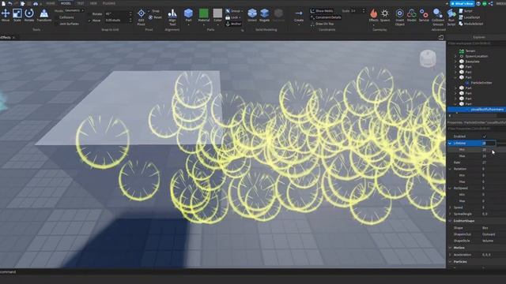Open the Align Tool

click(172, 17)
